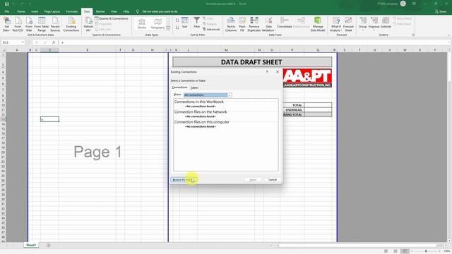Open What-If Analysis menu
Image resolution: width=452 pixels, height=254 pixels.
tap(336, 24)
